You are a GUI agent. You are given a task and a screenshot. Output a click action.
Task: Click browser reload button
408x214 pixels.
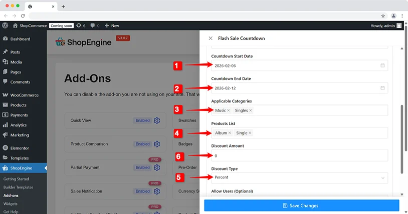[23, 16]
